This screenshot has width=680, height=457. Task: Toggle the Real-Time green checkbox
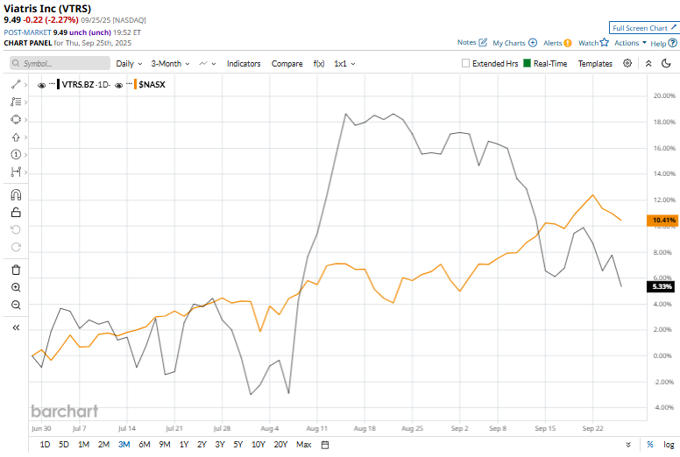click(x=527, y=63)
